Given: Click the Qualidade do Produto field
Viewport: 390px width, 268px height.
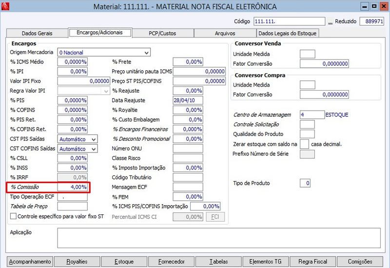Looking at the screenshot, I should click(x=307, y=134).
